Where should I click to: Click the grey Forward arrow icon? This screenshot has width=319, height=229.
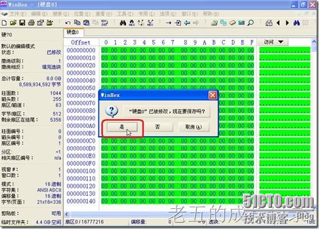[196, 22]
